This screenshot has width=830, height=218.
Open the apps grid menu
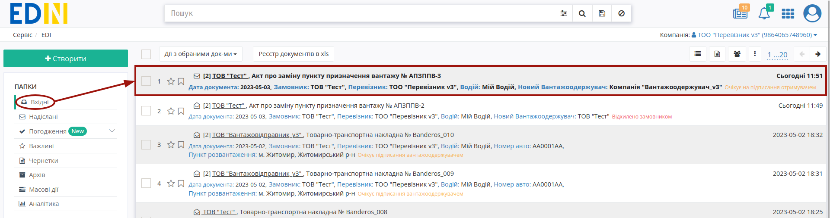pyautogui.click(x=788, y=14)
